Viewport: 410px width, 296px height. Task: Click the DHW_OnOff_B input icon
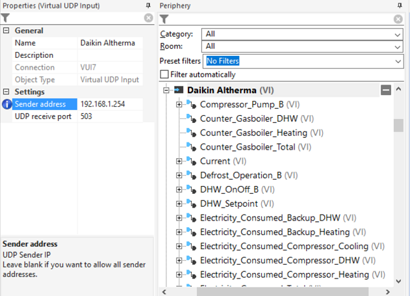point(192,189)
